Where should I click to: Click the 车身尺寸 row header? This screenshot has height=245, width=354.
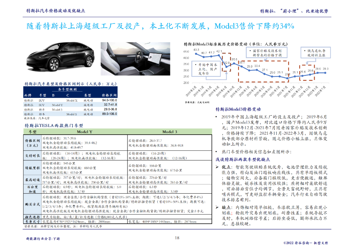(x=32, y=221)
